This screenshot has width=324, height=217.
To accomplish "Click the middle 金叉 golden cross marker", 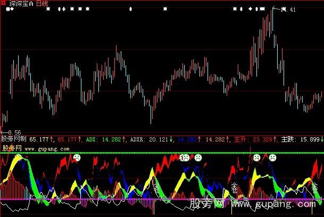I will (235, 188).
